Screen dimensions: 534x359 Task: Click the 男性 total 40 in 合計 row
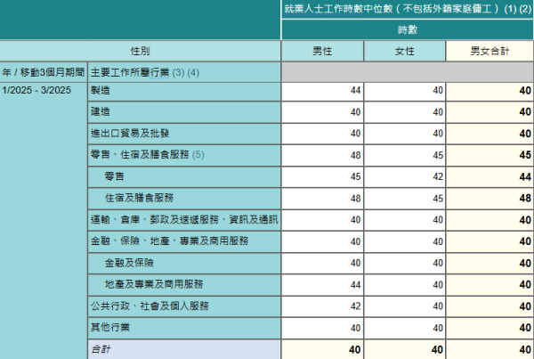322,349
